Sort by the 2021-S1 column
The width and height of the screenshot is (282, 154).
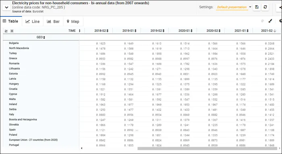[x=247, y=31]
